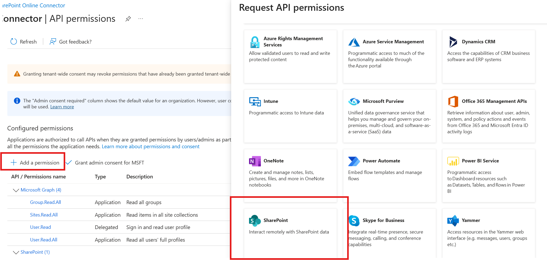Click the blue info icon in notice banner

[x=17, y=101]
